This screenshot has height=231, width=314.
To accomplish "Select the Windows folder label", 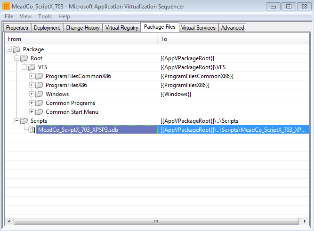I will click(x=57, y=94).
